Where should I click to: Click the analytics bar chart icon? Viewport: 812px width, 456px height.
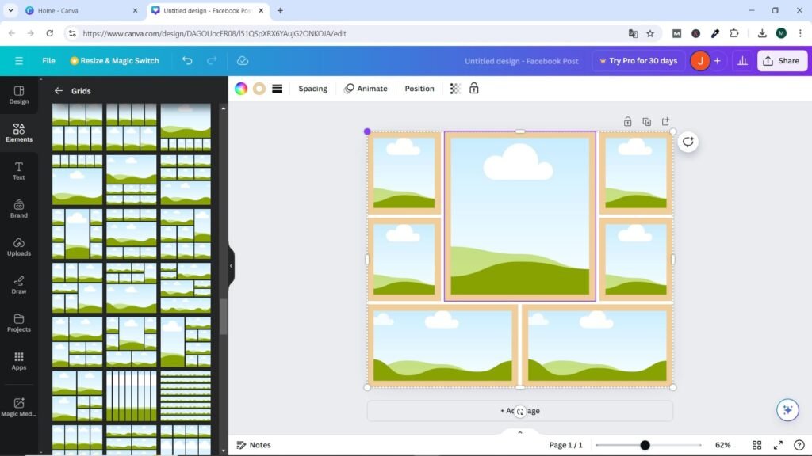[x=743, y=61]
